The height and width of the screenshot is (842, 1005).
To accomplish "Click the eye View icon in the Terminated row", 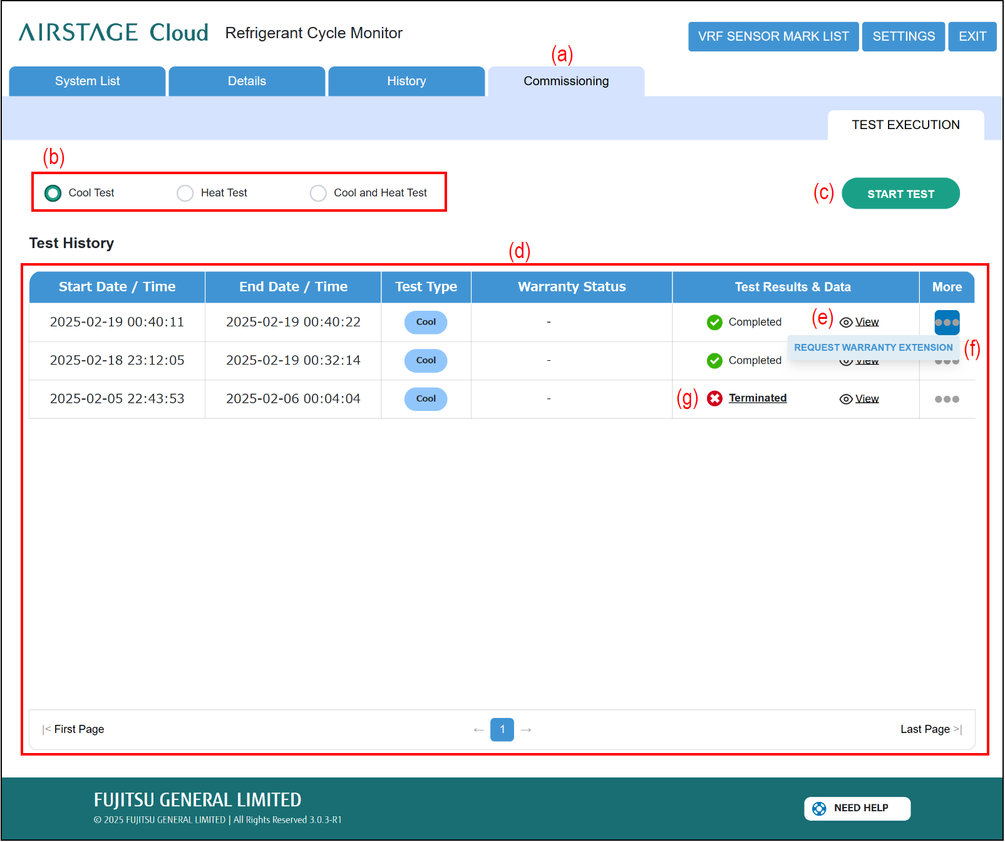I will [846, 400].
